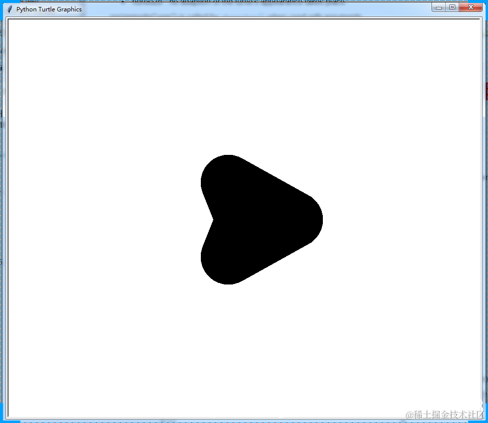Click the Python Turtle Graphics feather icon
The height and width of the screenshot is (423, 488).
(x=10, y=9)
